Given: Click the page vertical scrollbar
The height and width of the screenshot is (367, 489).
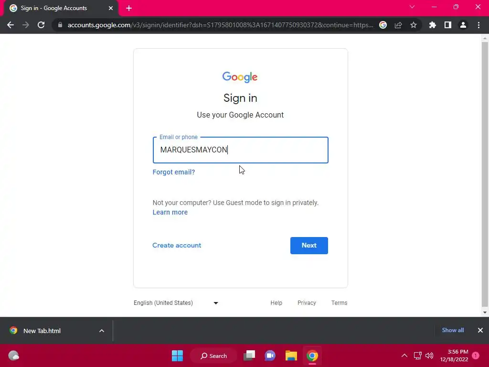Looking at the screenshot, I should (x=485, y=175).
